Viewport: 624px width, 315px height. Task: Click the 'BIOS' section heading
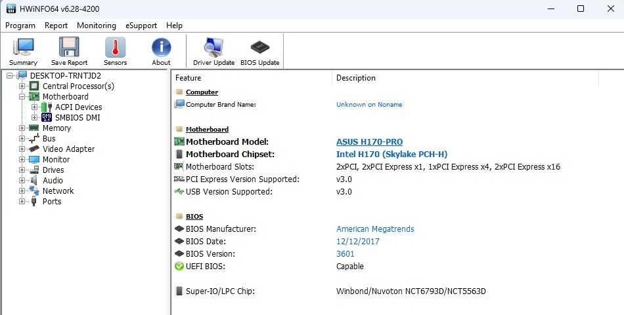coord(194,217)
